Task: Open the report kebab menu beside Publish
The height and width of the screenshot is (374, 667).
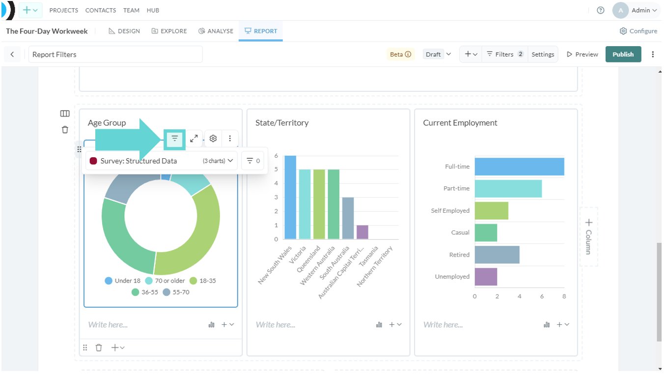Action: point(653,55)
